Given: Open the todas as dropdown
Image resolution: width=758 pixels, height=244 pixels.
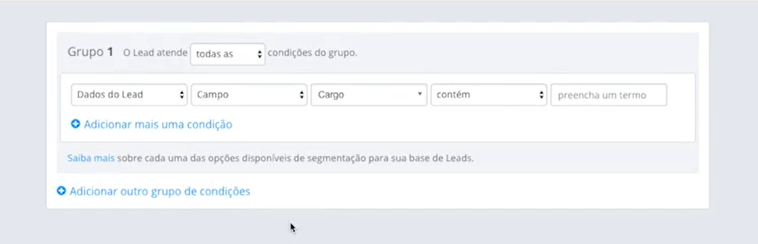Looking at the screenshot, I should click(x=228, y=54).
